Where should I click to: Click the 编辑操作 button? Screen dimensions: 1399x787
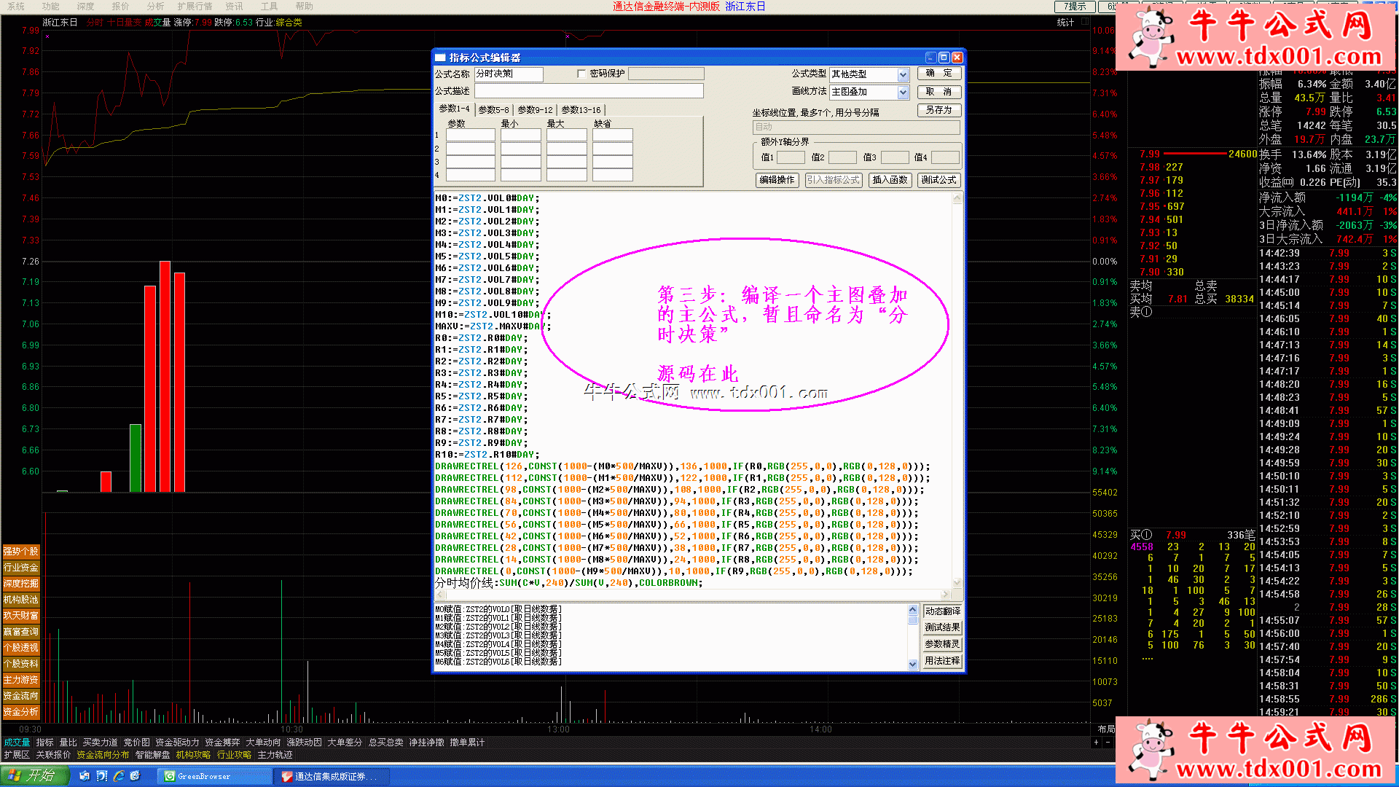(x=777, y=180)
